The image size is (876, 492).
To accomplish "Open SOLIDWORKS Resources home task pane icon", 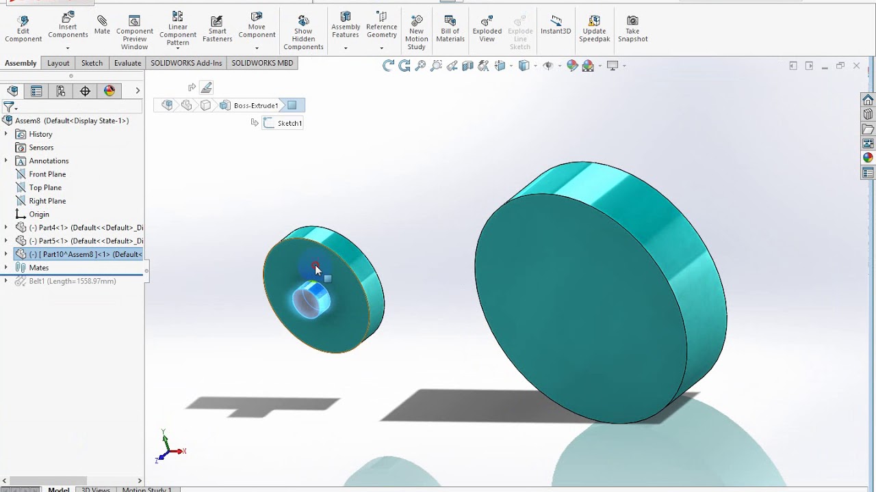I will [x=868, y=100].
